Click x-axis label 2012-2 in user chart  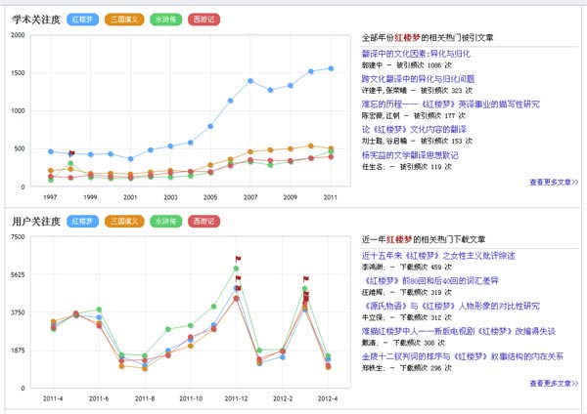[x=283, y=398]
